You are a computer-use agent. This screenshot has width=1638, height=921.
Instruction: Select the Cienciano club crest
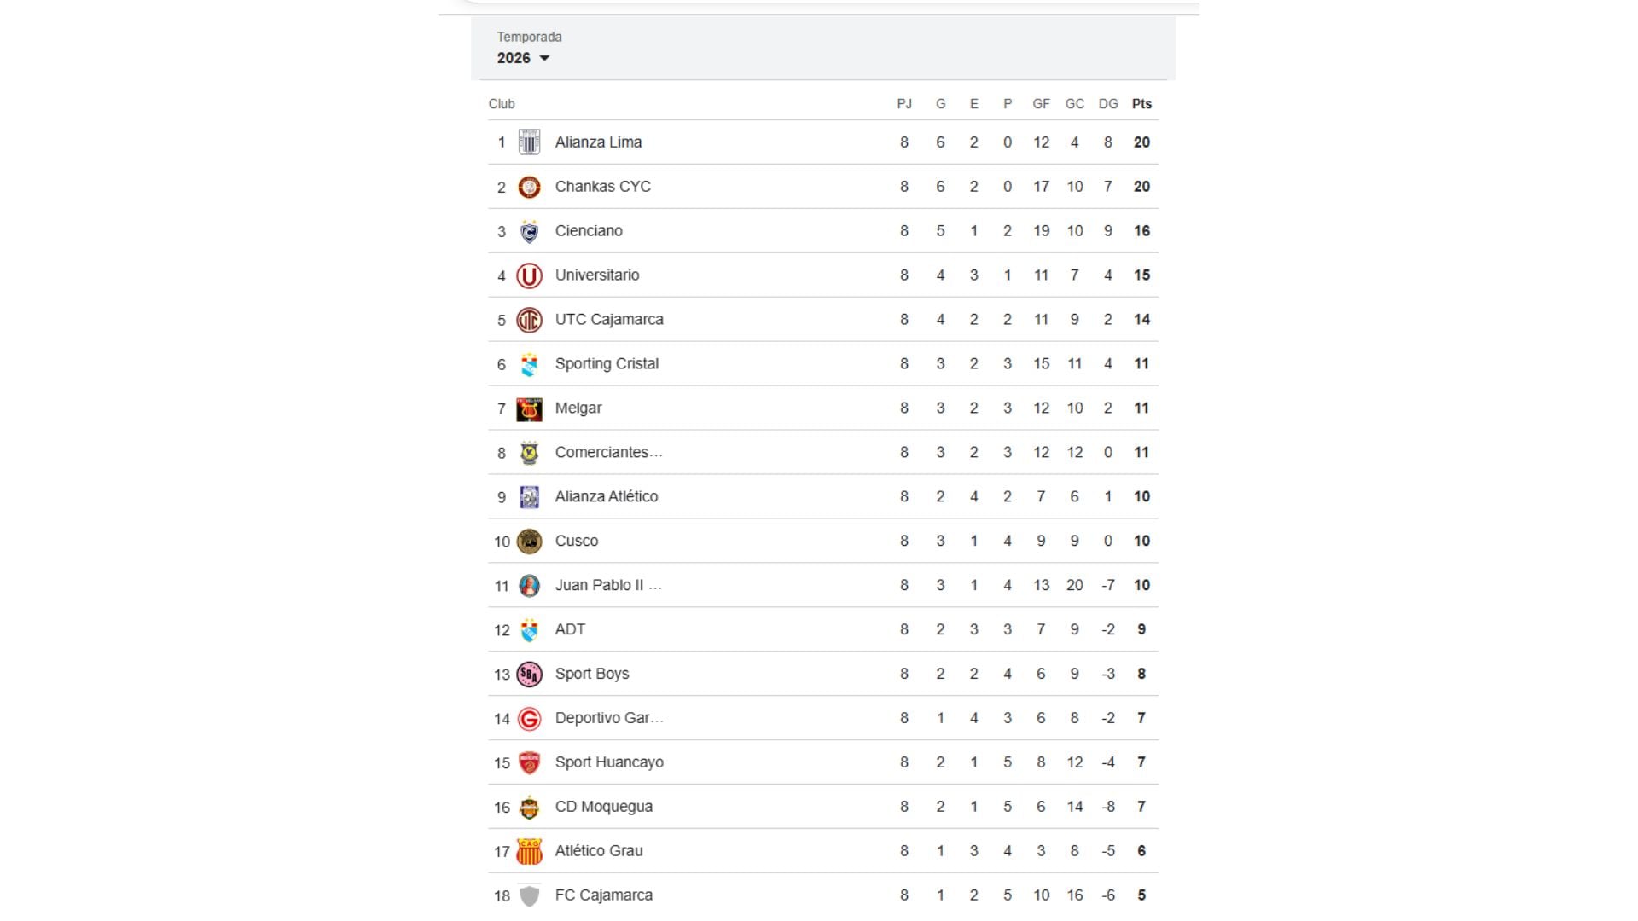(530, 230)
